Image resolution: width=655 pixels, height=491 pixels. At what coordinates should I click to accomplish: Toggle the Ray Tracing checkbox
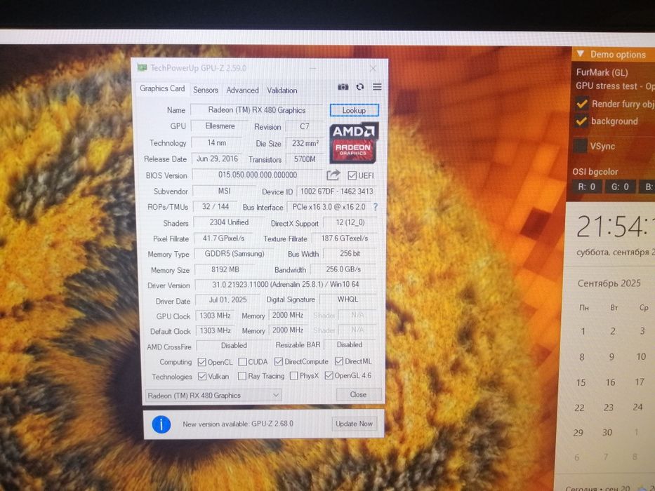click(242, 376)
